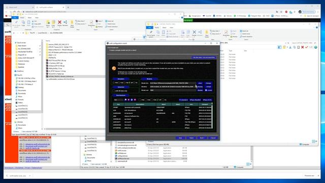325x183 pixels.
Task: Click ALL DOWNLOADS file list horizontal scrollbar
Action: click(75, 129)
